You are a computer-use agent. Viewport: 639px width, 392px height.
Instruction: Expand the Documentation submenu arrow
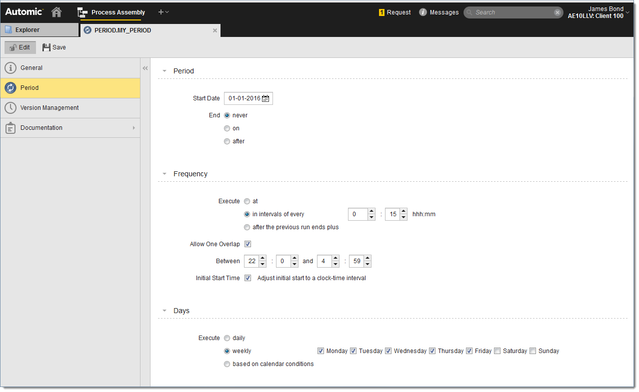[133, 128]
